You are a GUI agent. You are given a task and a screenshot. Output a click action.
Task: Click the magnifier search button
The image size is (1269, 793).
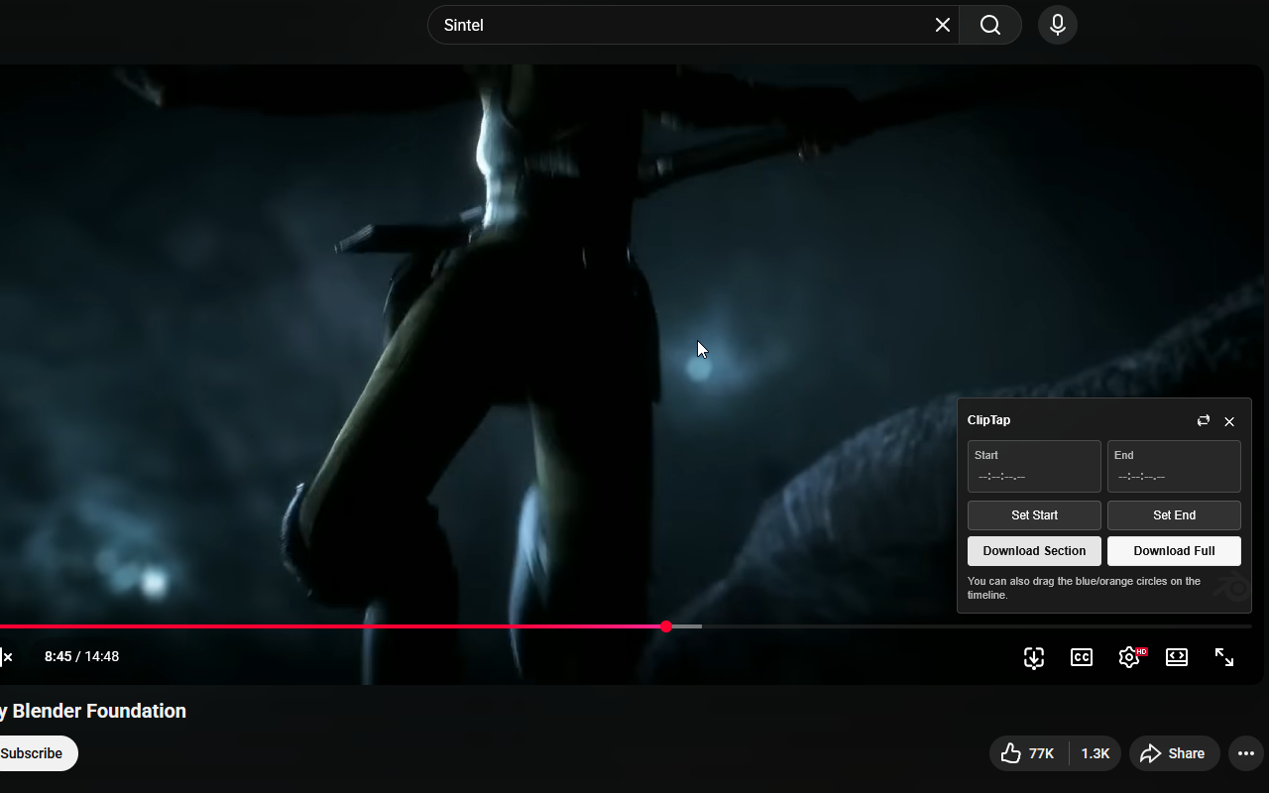990,25
